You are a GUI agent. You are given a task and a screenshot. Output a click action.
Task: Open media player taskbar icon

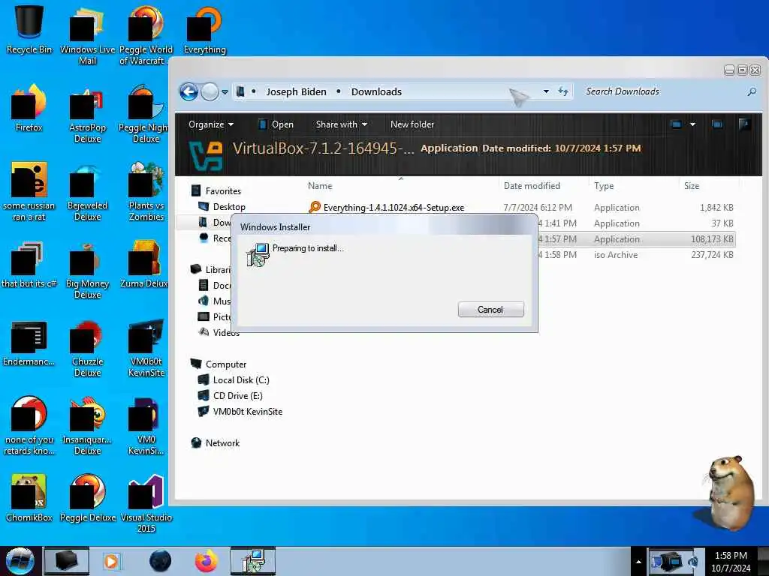point(111,561)
